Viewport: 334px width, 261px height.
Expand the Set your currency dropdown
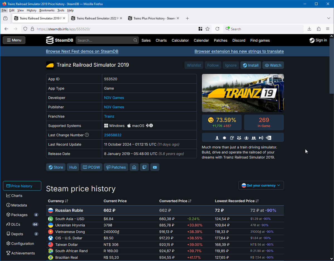point(261,185)
